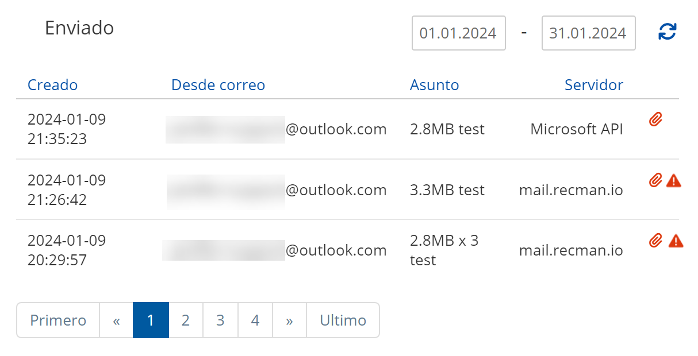698x356 pixels.
Task: Click the previous page « button
Action: tap(116, 320)
